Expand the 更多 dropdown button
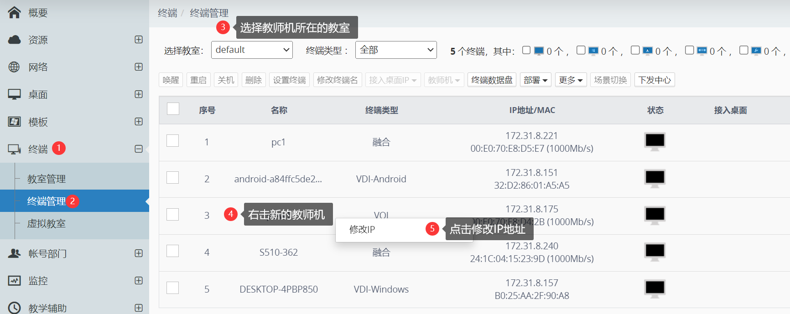Screen dimensions: 790x314 (571, 80)
